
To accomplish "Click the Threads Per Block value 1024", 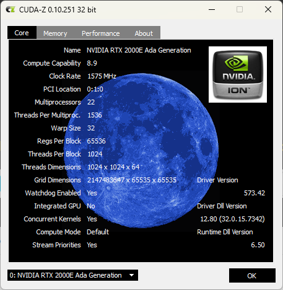I will coord(95,154).
